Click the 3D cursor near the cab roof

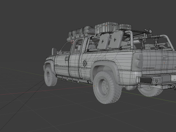(x=72, y=42)
